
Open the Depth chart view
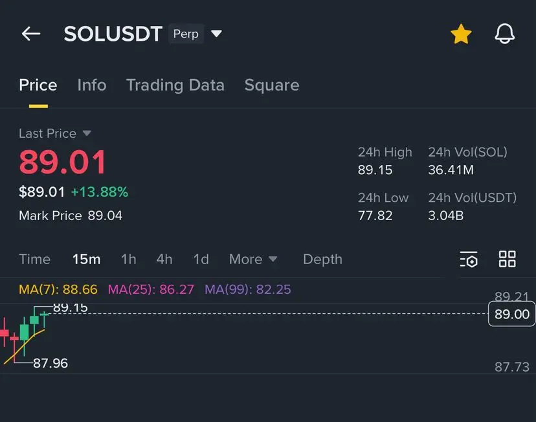(322, 259)
